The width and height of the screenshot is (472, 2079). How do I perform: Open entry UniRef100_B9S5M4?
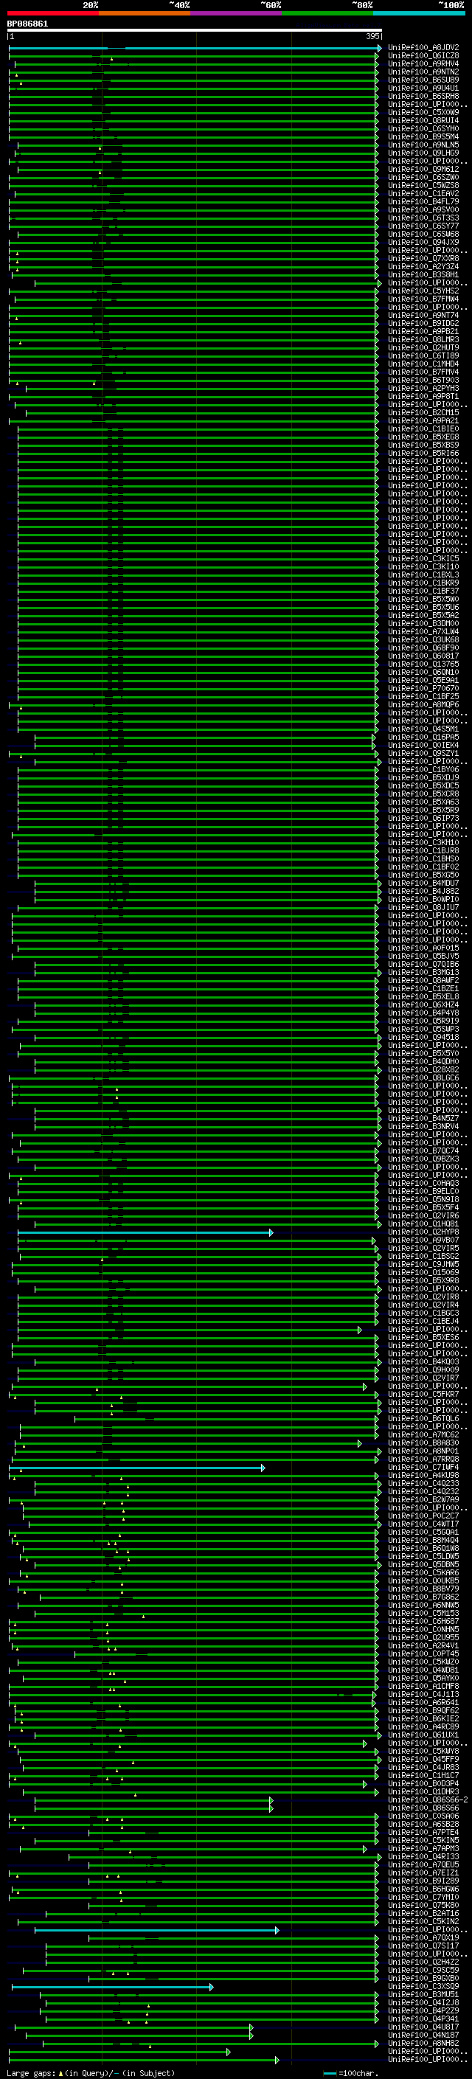[423, 136]
